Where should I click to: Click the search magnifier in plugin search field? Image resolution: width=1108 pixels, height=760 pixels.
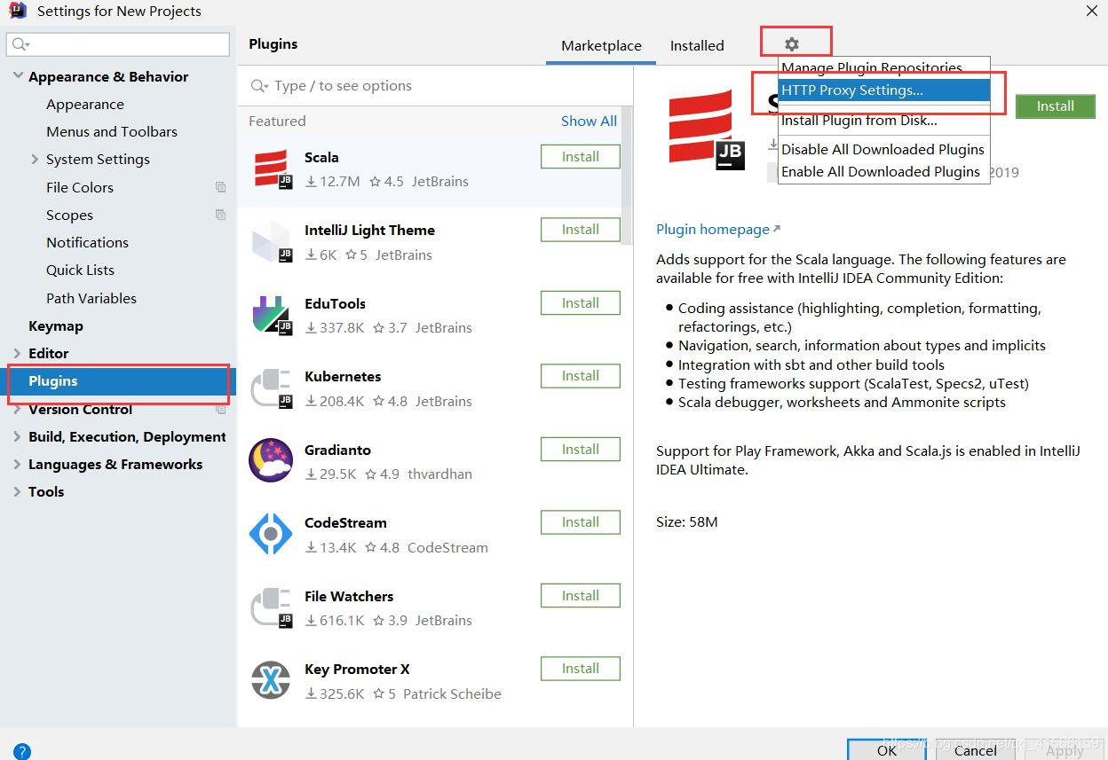click(x=259, y=86)
